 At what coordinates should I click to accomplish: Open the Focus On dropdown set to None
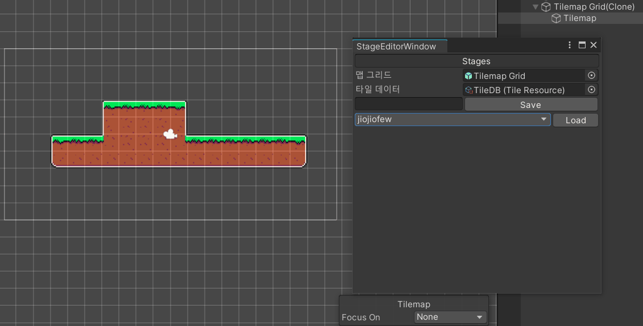pyautogui.click(x=450, y=317)
